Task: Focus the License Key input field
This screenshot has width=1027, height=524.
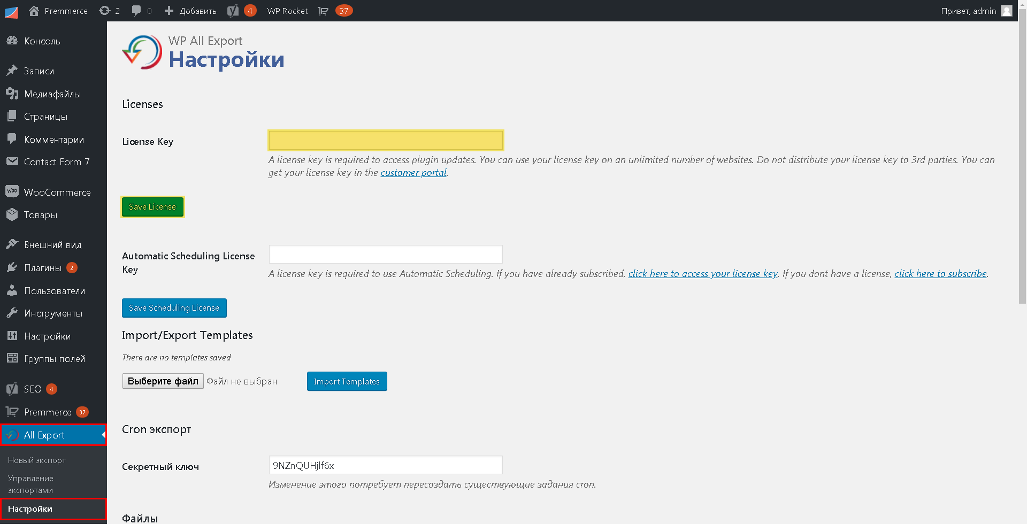Action: click(386, 140)
